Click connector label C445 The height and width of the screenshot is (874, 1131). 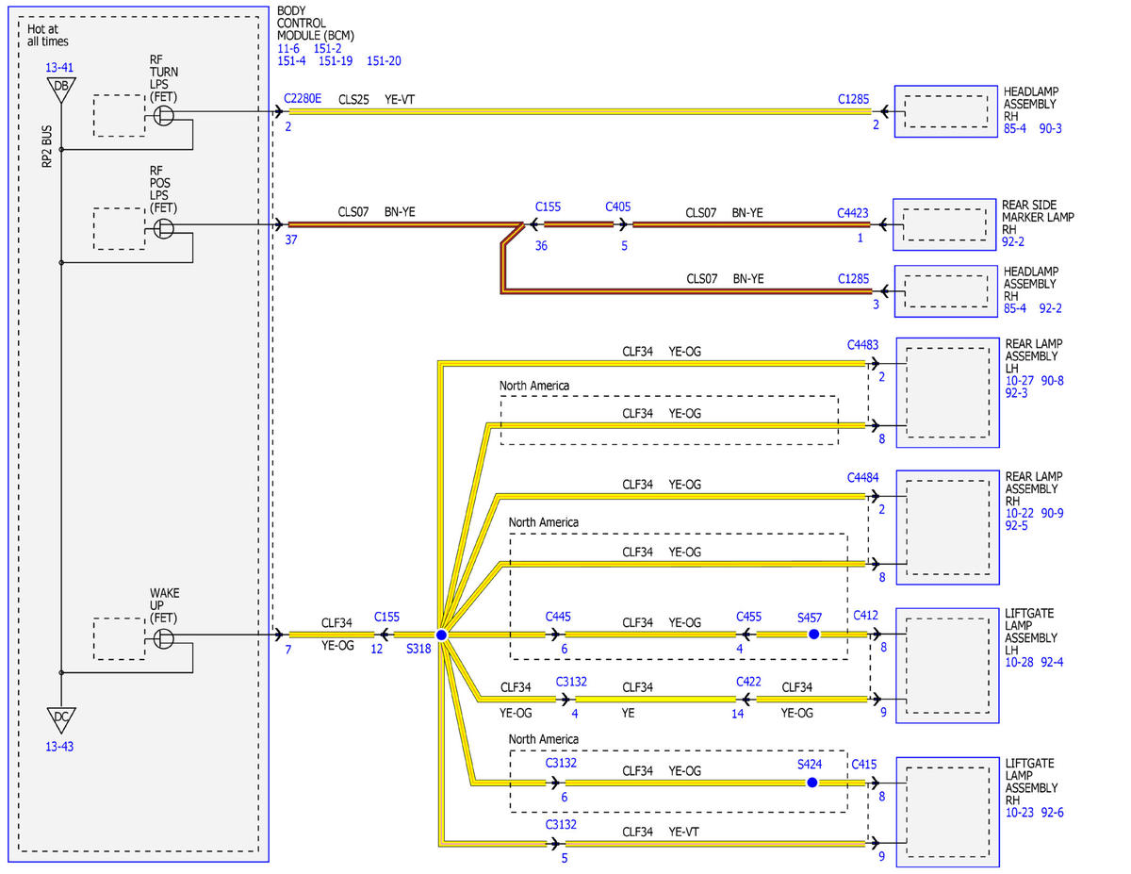coord(558,616)
